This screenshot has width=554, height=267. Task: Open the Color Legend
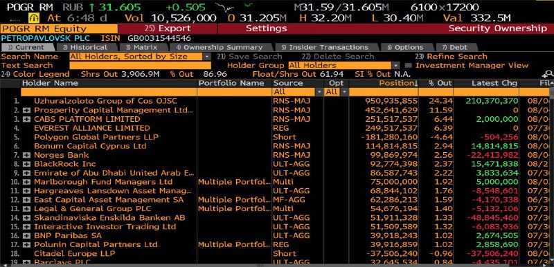point(35,74)
